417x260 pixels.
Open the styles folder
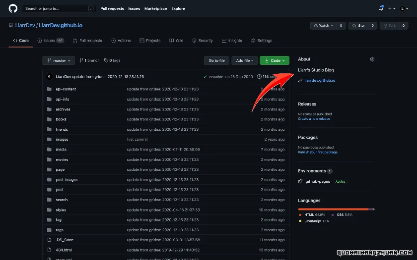click(x=61, y=210)
